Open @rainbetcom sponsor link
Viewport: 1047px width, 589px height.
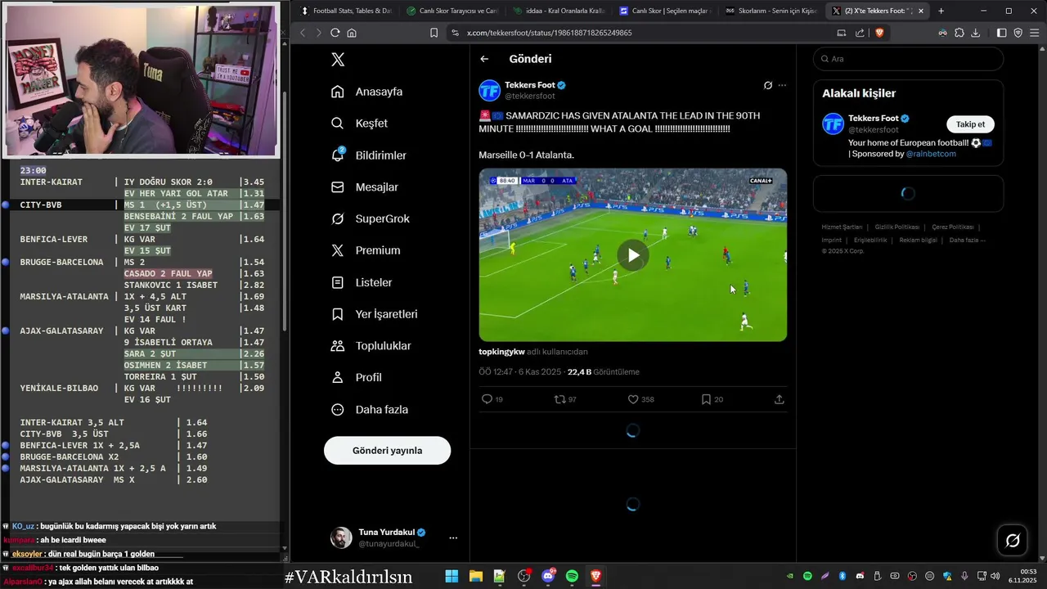[931, 154]
